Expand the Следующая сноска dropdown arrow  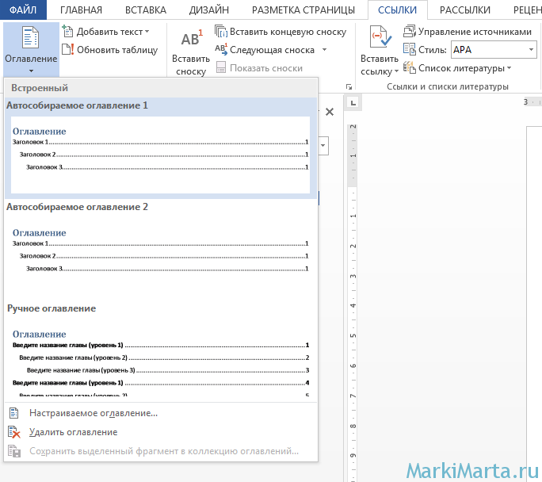[x=324, y=50]
